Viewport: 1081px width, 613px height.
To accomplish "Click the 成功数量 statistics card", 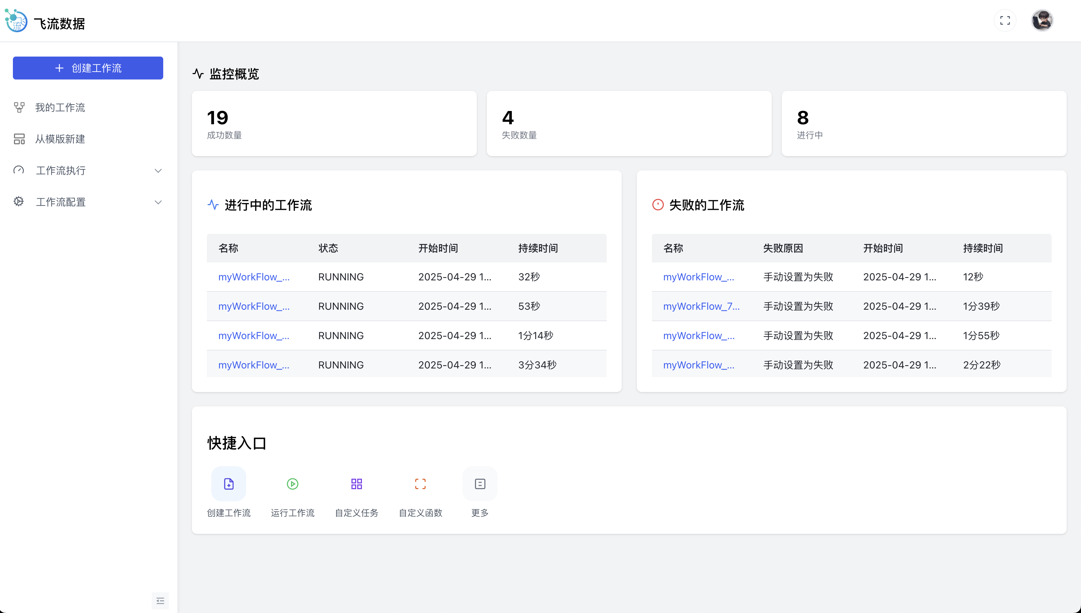I will point(334,124).
